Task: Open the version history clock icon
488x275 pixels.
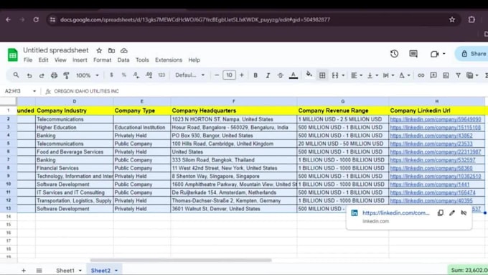Action: pyautogui.click(x=394, y=54)
